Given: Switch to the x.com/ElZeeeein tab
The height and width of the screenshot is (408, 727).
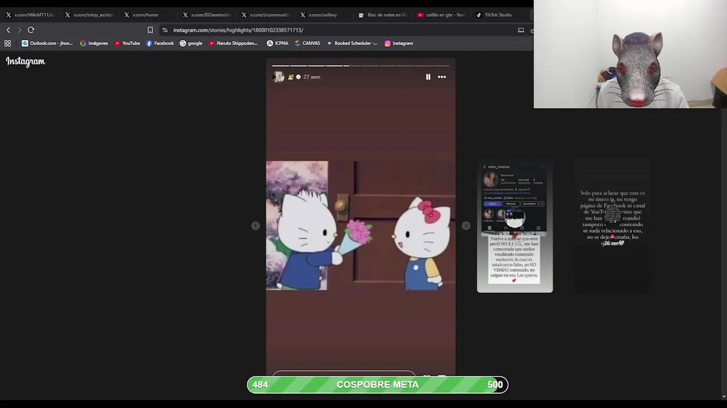Looking at the screenshot, I should coord(207,15).
